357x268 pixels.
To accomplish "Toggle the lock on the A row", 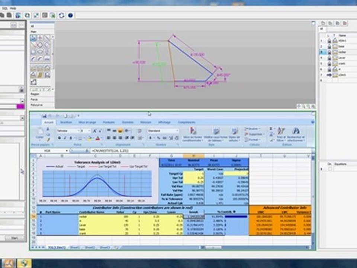I will point(329,69).
